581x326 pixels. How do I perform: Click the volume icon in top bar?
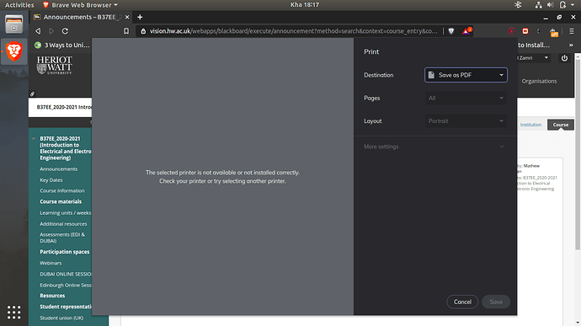pyautogui.click(x=550, y=5)
